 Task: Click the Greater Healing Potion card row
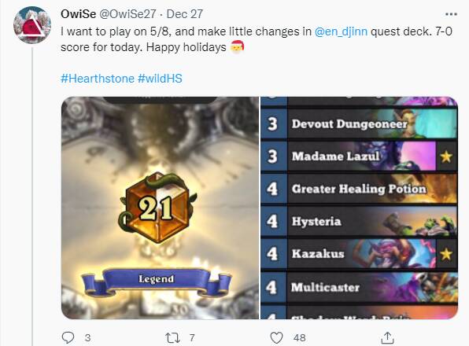point(360,190)
